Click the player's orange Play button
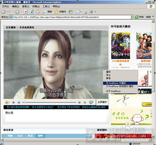156x145 pixels. pyautogui.click(x=7, y=103)
